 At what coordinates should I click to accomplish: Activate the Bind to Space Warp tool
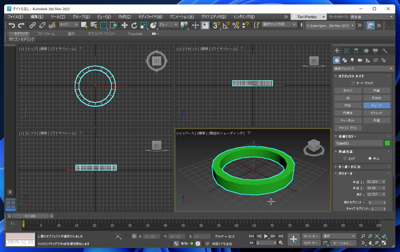(52, 25)
